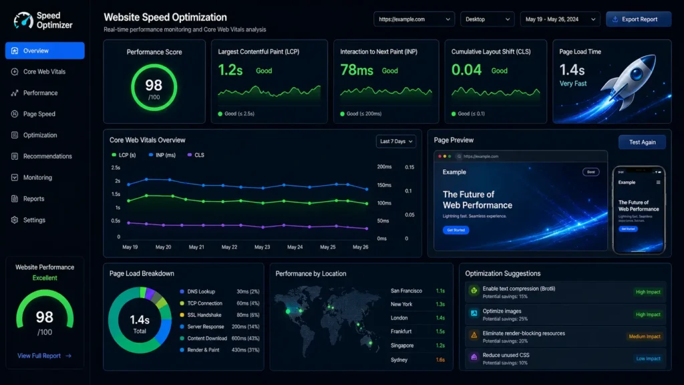Switch to the Monitoring section
The image size is (684, 385).
45,178
